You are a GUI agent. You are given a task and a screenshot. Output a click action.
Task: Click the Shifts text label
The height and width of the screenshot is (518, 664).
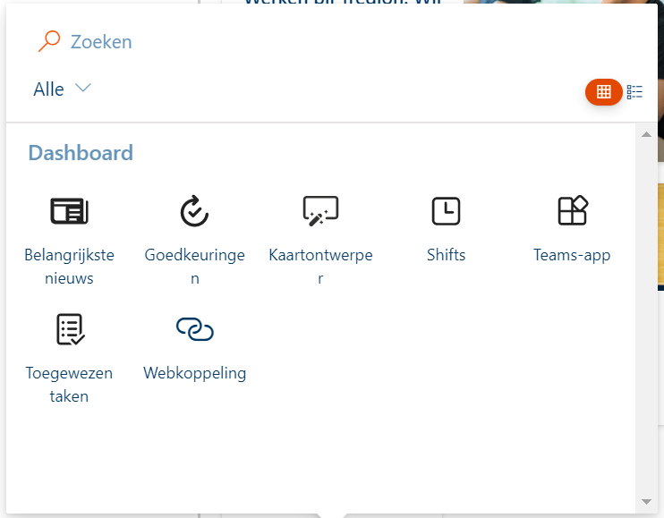(x=446, y=255)
